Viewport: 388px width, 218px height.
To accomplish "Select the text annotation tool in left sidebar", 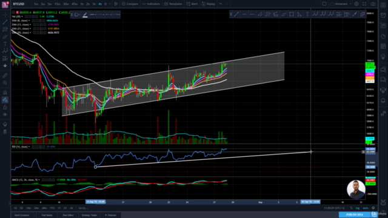I will click(x=5, y=44).
